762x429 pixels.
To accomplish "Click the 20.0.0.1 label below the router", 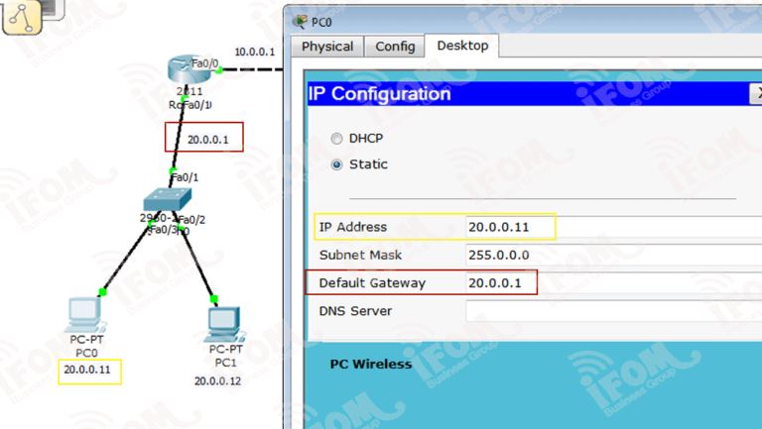I will 206,140.
